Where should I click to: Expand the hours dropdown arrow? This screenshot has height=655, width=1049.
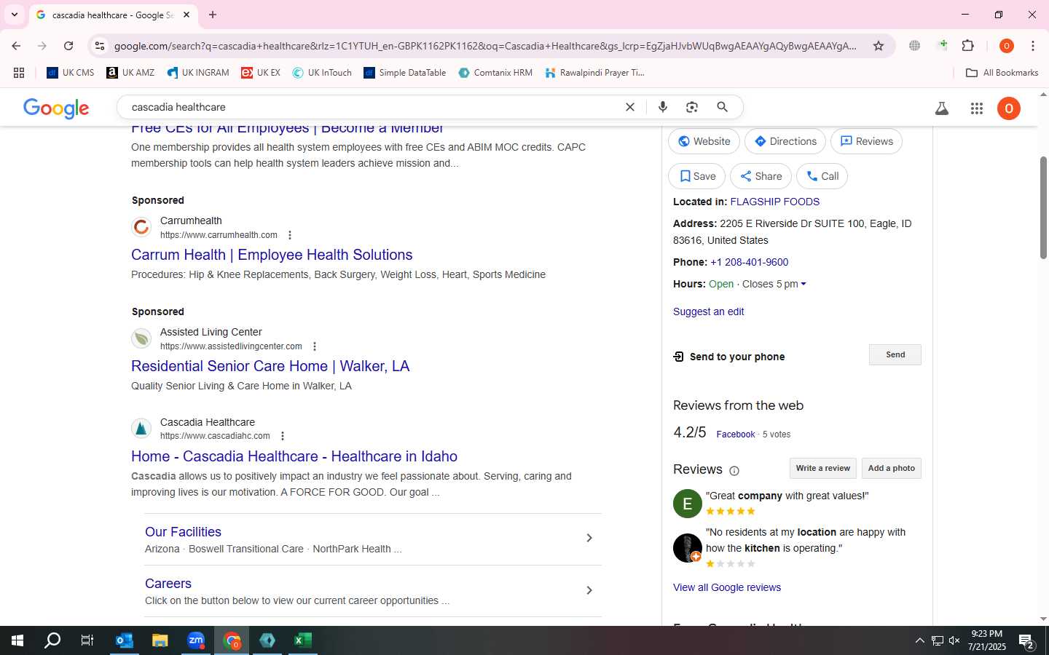[x=804, y=284]
